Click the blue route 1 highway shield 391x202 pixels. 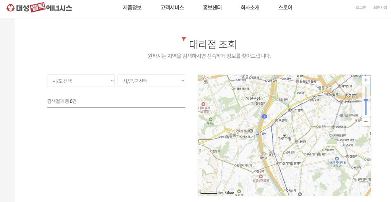point(264,116)
